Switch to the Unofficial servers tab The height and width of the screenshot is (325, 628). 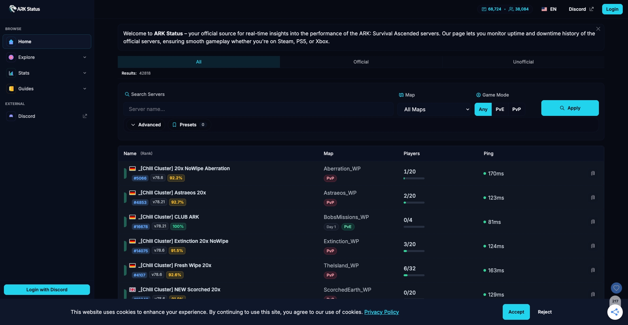523,62
